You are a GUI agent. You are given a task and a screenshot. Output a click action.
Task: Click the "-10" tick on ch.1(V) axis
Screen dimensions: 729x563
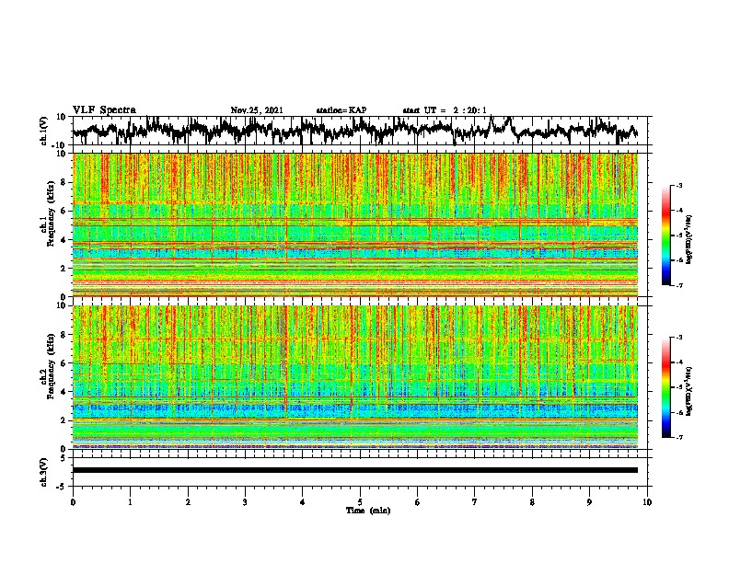tap(60, 145)
